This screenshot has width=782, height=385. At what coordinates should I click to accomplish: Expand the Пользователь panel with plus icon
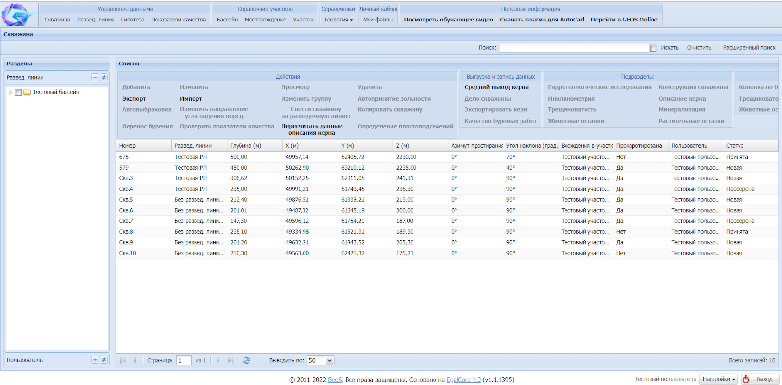click(x=95, y=360)
